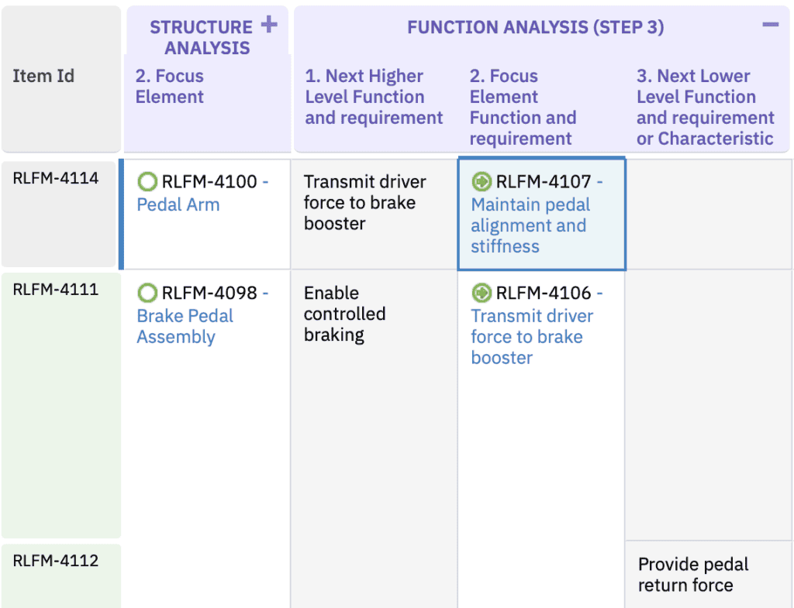The image size is (794, 608).
Task: Click the Focus Element structure column header
Action: coord(169,87)
